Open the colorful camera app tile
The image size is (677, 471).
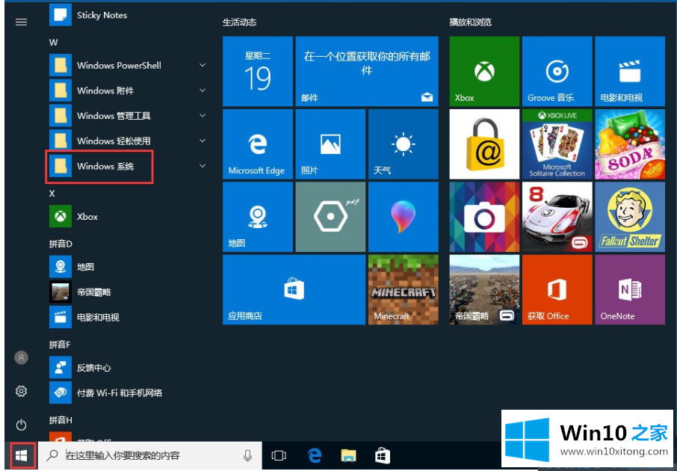point(484,217)
